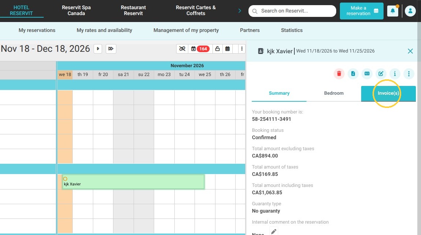This screenshot has height=235, width=421.
Task: Open the reservation document icon
Action: (353, 73)
